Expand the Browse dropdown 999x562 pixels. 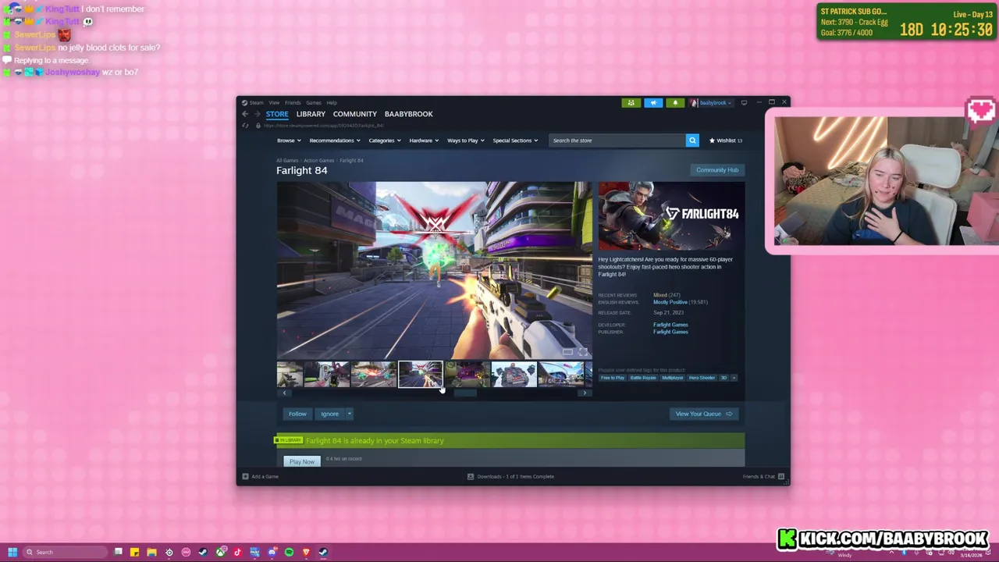(x=289, y=140)
